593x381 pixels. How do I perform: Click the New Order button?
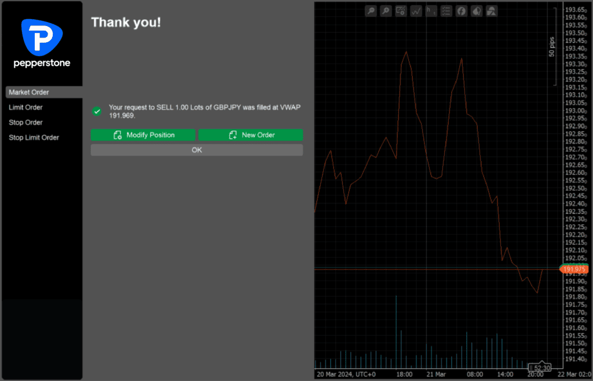tap(250, 135)
